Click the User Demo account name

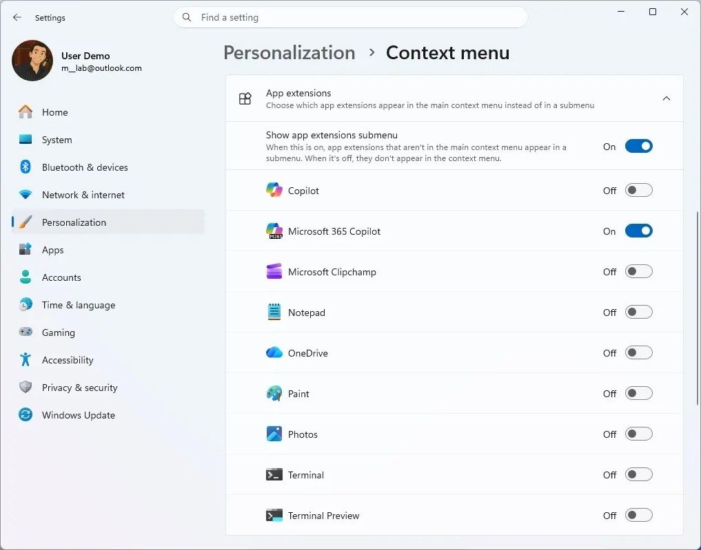(x=85, y=56)
